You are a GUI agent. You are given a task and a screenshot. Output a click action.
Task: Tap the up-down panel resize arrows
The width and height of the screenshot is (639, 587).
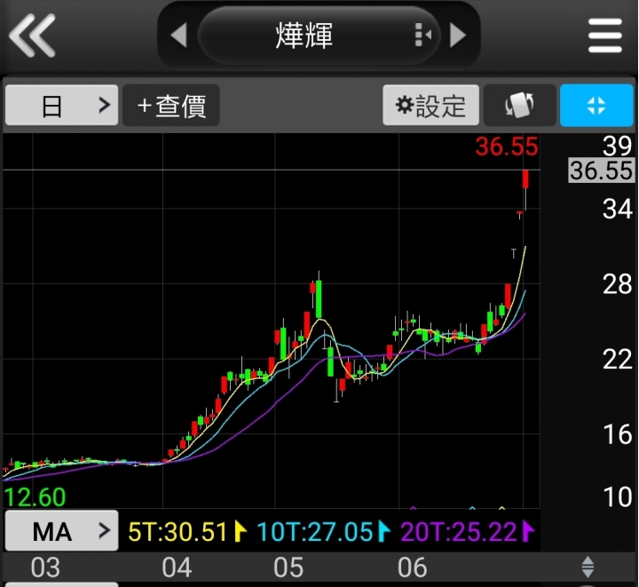[588, 567]
